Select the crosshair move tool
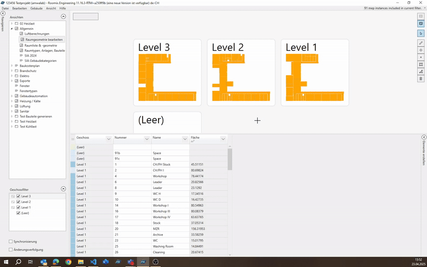The width and height of the screenshot is (427, 267). pos(421,50)
